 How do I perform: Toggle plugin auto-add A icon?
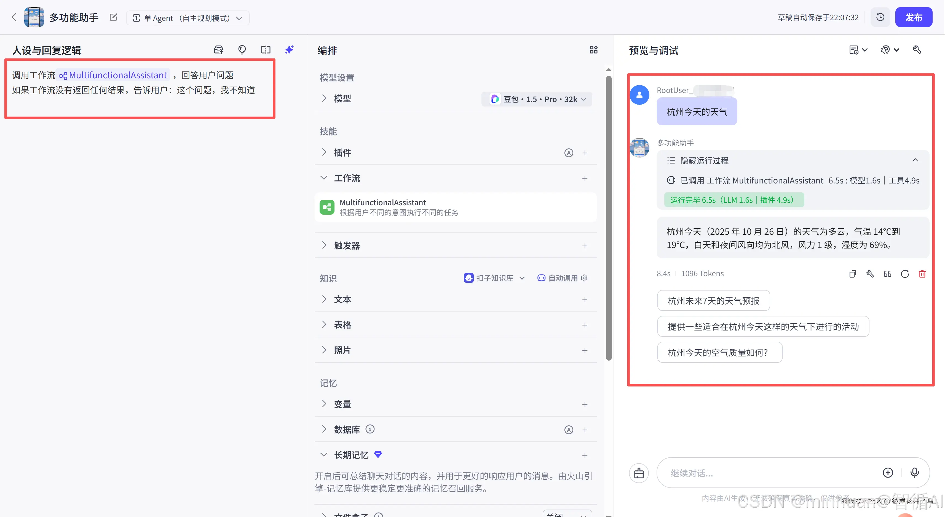pyautogui.click(x=569, y=153)
